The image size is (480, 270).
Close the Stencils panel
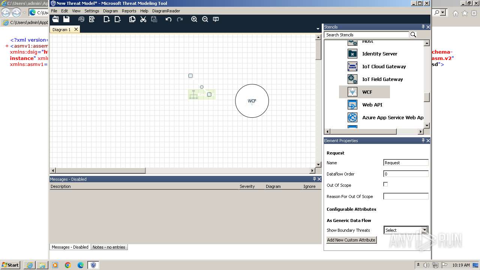click(428, 27)
